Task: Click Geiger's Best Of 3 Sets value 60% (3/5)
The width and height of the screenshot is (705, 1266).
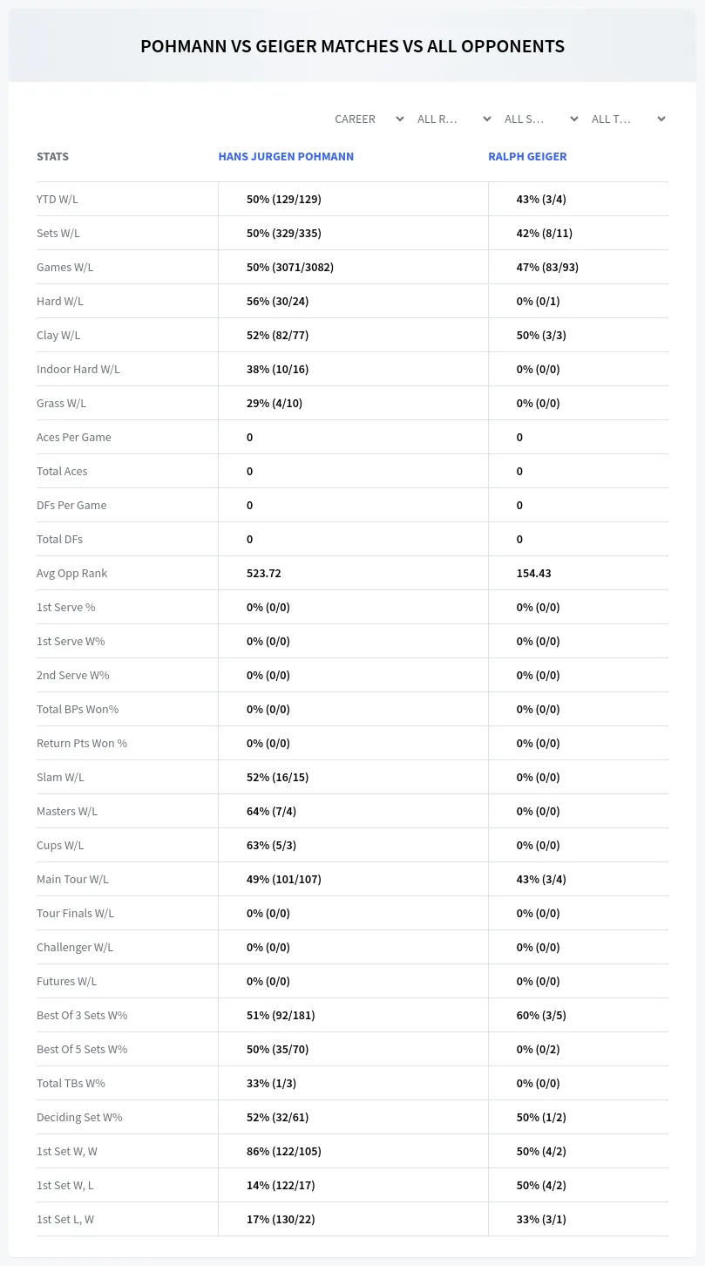Action: click(x=541, y=1015)
